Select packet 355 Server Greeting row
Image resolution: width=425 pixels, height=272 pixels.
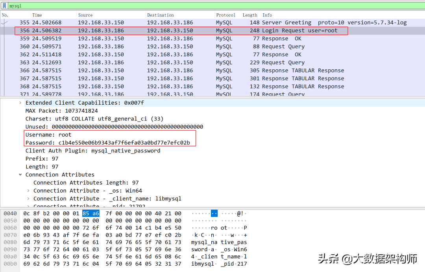213,22
